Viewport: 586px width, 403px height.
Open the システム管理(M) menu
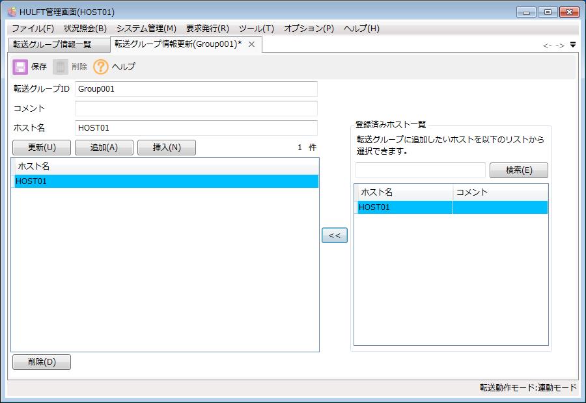tap(146, 29)
